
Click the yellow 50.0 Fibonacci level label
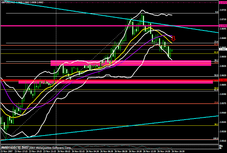coord(216,88)
